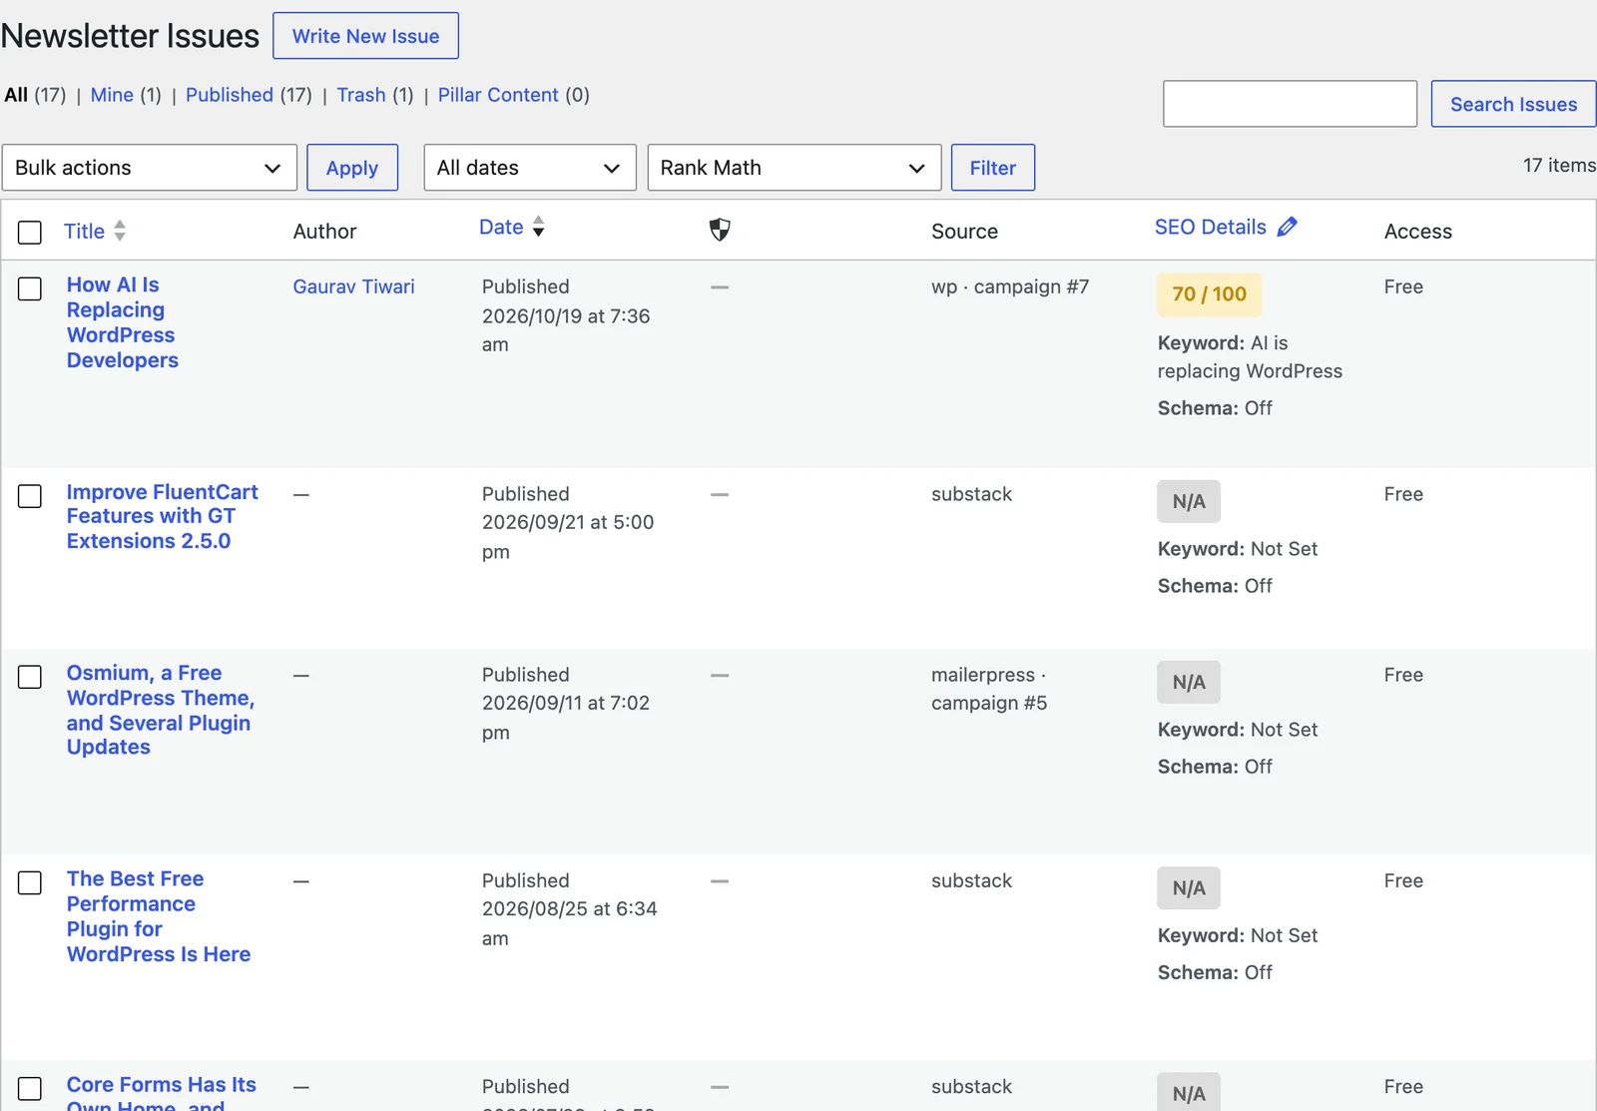Click the Search Issues button
Image resolution: width=1597 pixels, height=1111 pixels.
coord(1513,104)
